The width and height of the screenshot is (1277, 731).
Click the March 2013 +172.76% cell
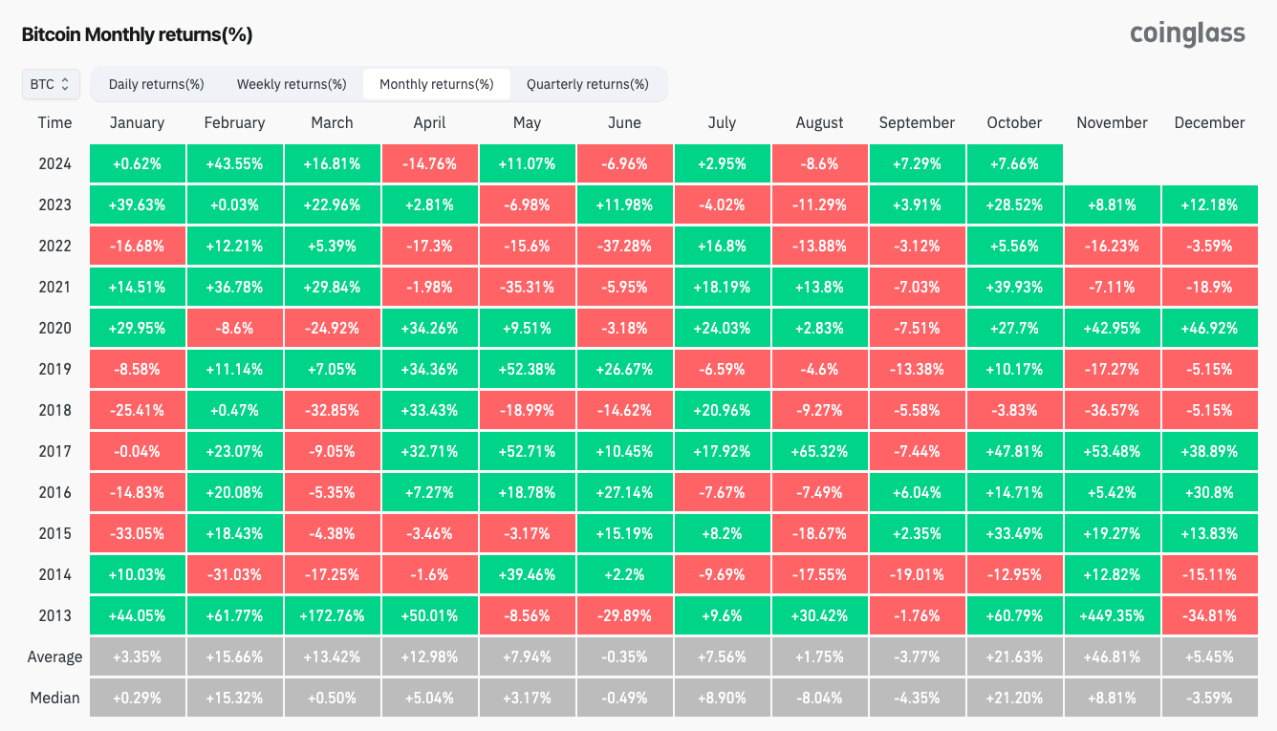coord(332,615)
